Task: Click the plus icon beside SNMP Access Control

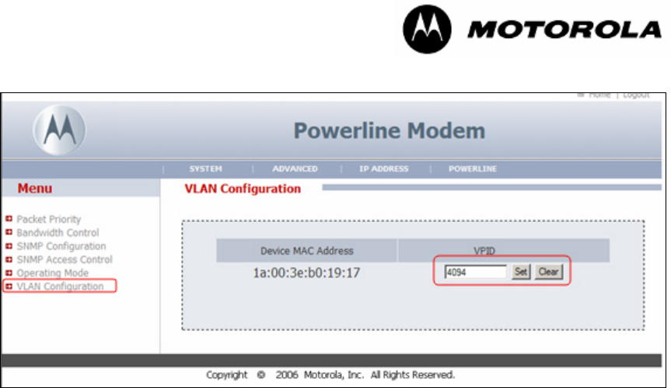Action: [x=9, y=259]
